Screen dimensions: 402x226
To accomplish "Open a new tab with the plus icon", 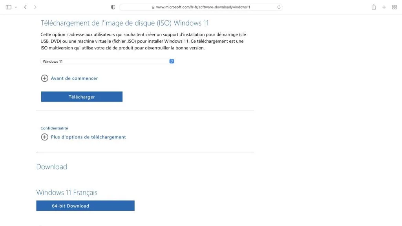I will click(x=384, y=7).
